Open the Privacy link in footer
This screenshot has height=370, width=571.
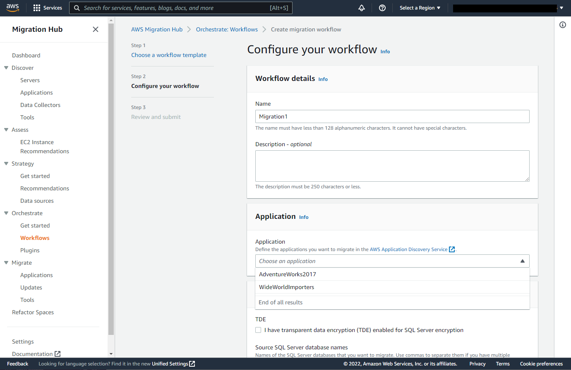tap(477, 364)
